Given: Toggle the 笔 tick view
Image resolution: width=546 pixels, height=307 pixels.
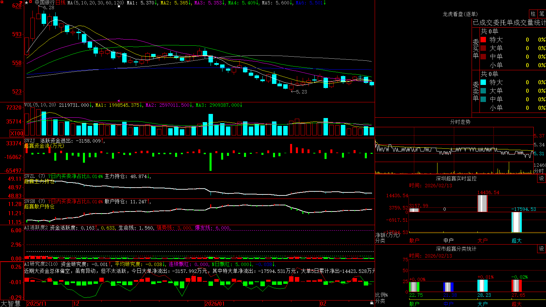Looking at the screenshot, I should coord(542,14).
